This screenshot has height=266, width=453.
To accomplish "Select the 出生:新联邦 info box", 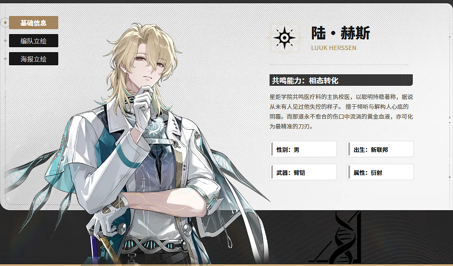I will (380, 149).
